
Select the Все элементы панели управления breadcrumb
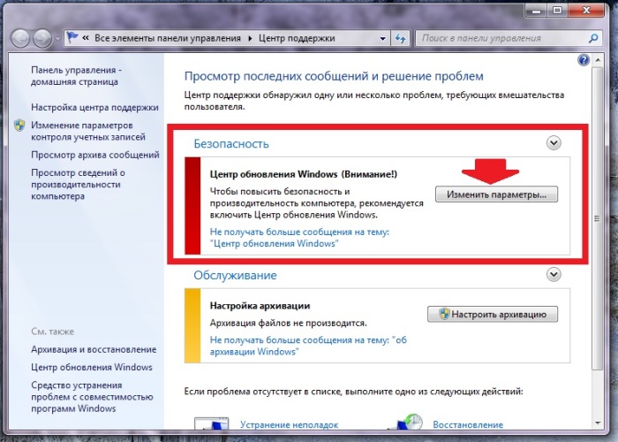[x=167, y=39]
